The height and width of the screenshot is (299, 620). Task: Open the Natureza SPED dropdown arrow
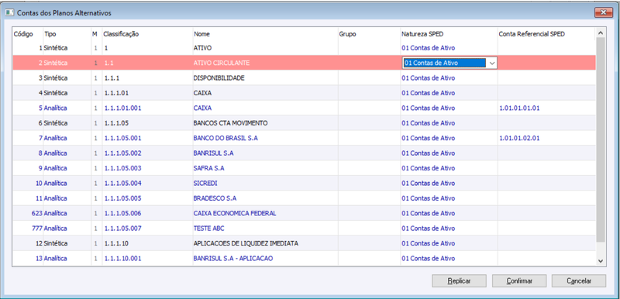click(x=491, y=63)
